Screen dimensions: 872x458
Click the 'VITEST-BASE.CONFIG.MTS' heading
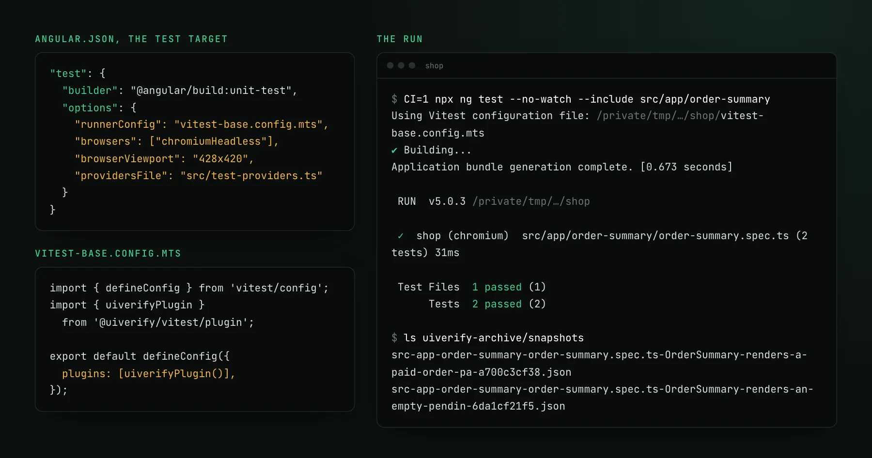coord(108,254)
